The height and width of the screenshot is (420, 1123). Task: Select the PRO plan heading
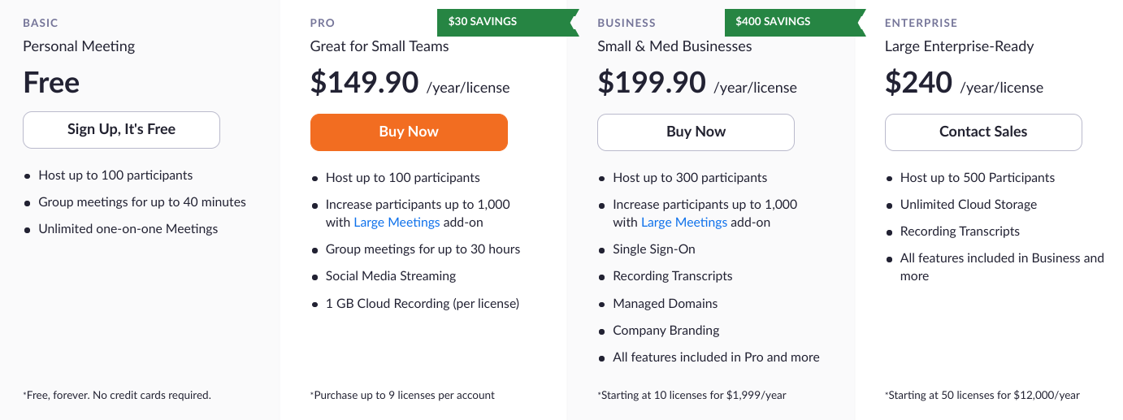323,23
